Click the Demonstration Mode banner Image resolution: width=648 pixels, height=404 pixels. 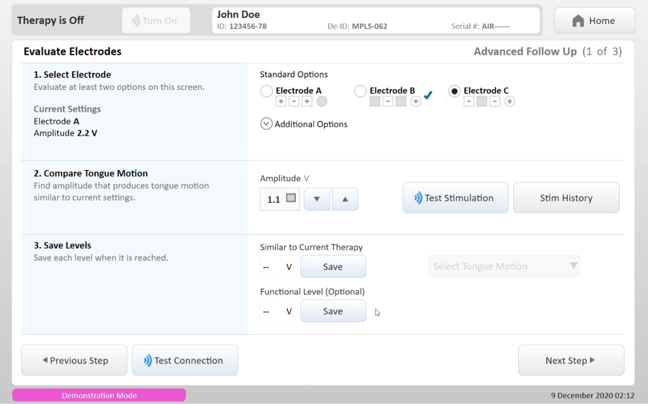tap(99, 395)
